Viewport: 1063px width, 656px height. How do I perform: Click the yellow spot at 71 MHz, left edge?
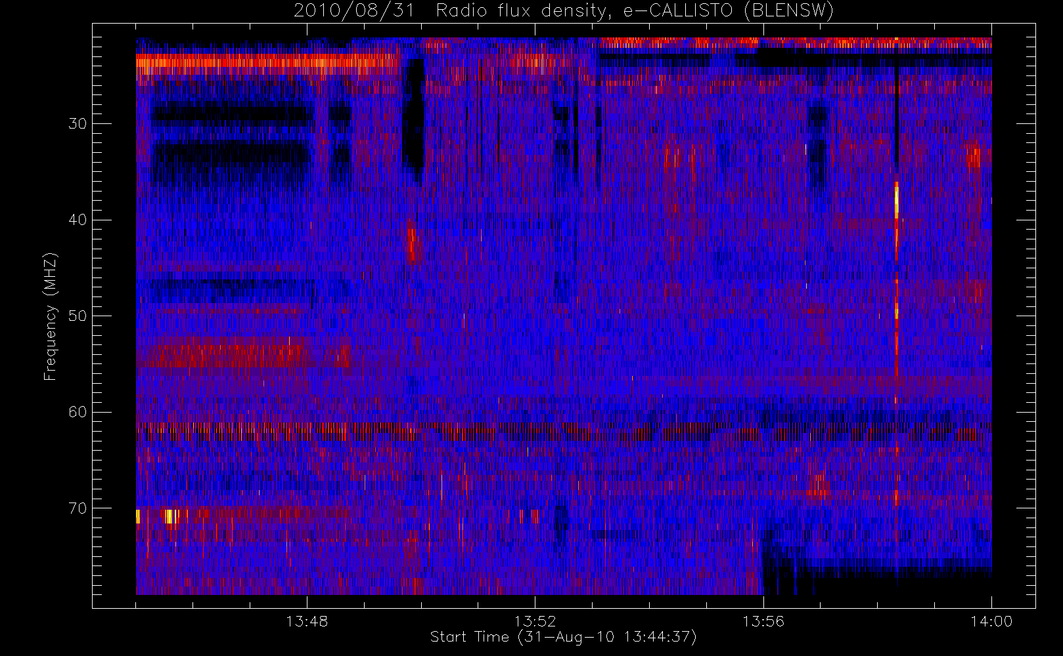click(138, 516)
